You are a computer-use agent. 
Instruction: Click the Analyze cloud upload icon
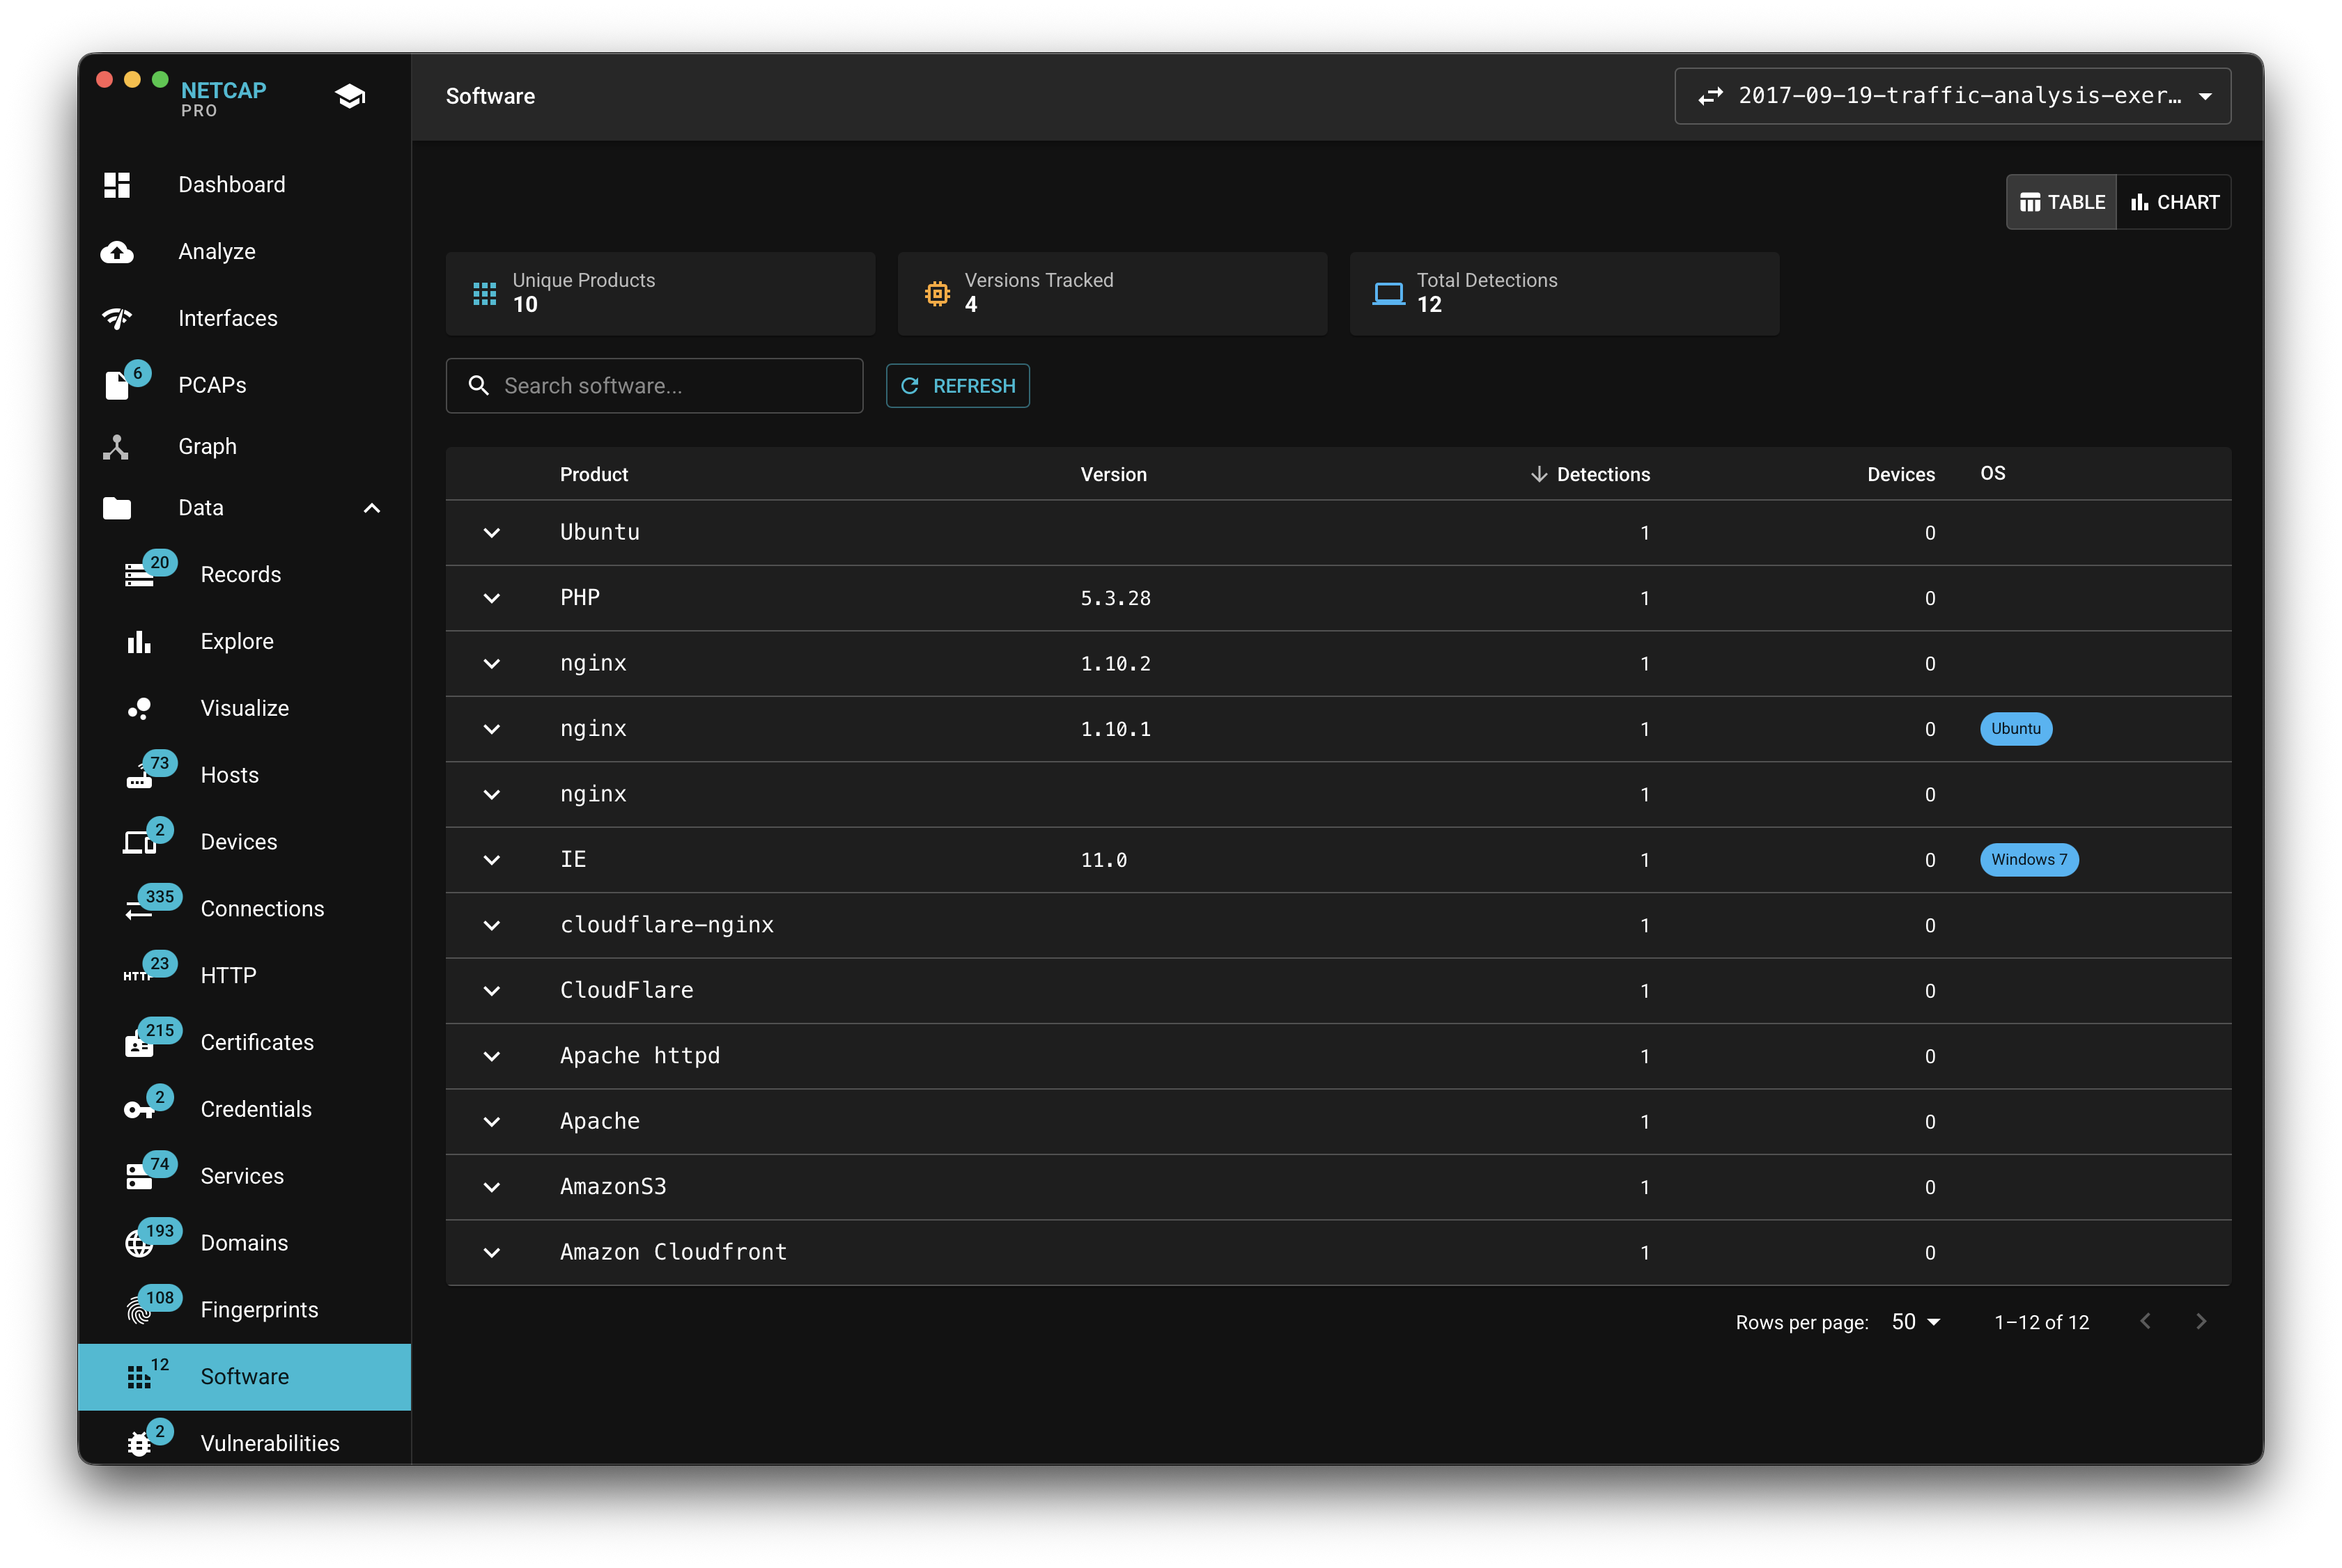point(117,252)
